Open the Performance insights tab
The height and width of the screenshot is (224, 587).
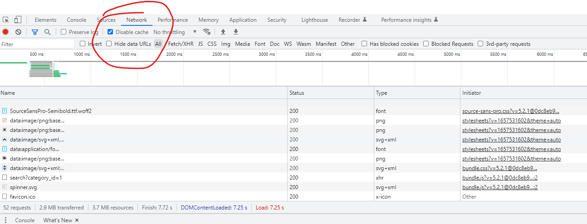(410, 20)
